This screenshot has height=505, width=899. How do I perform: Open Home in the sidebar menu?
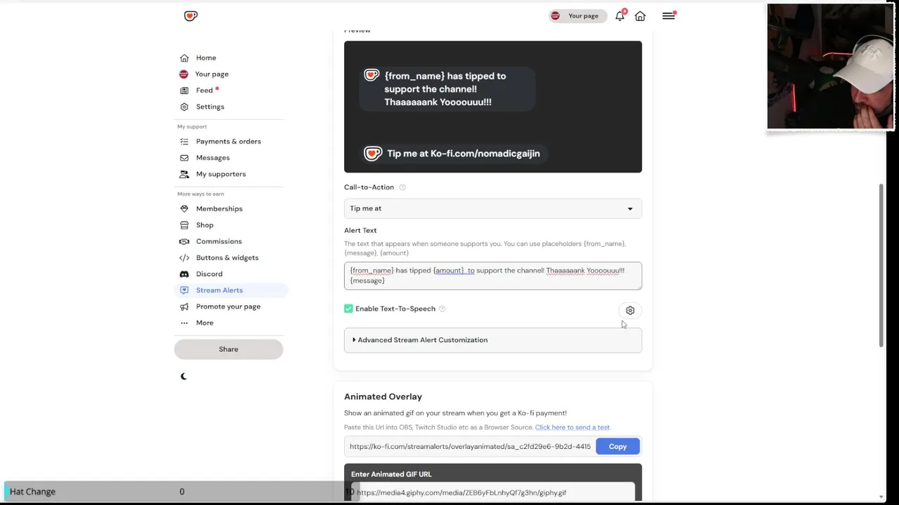pos(206,58)
